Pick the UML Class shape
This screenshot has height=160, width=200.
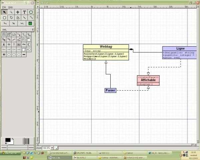click(4, 35)
